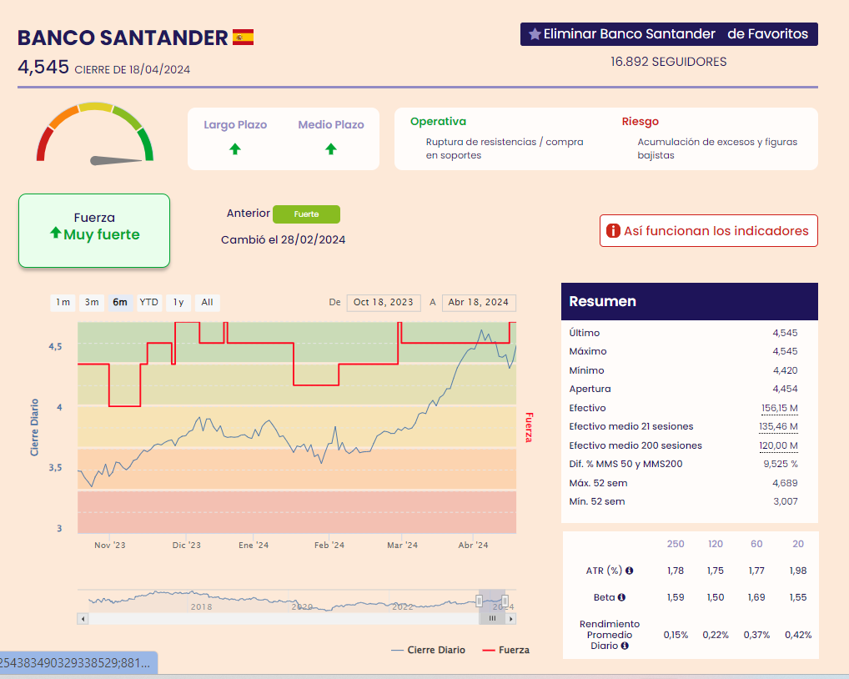Click the ATR (%) info icon
Screen dimensions: 849x679
[629, 571]
